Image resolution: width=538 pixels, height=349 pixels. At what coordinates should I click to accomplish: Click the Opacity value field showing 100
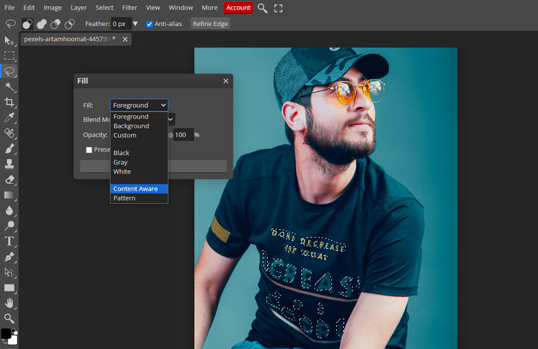183,135
